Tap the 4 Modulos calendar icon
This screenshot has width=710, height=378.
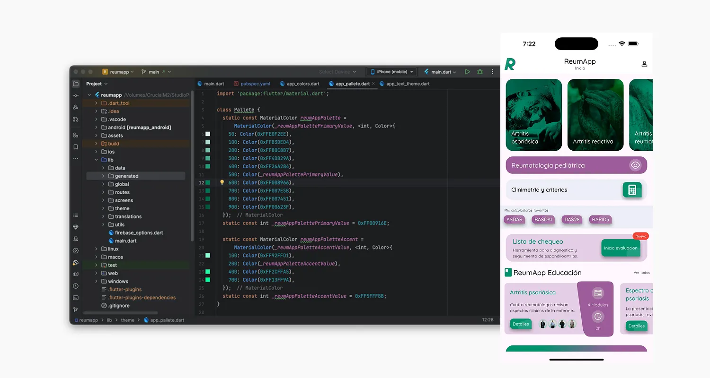[x=598, y=293]
